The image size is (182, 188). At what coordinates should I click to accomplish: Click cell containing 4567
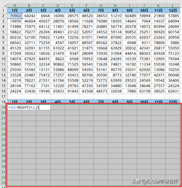(58, 43)
